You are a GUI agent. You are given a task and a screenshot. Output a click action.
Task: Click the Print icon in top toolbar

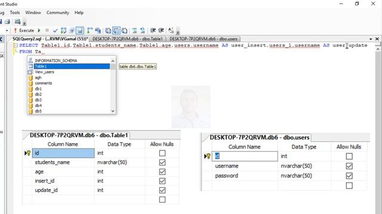pyautogui.click(x=8, y=21)
